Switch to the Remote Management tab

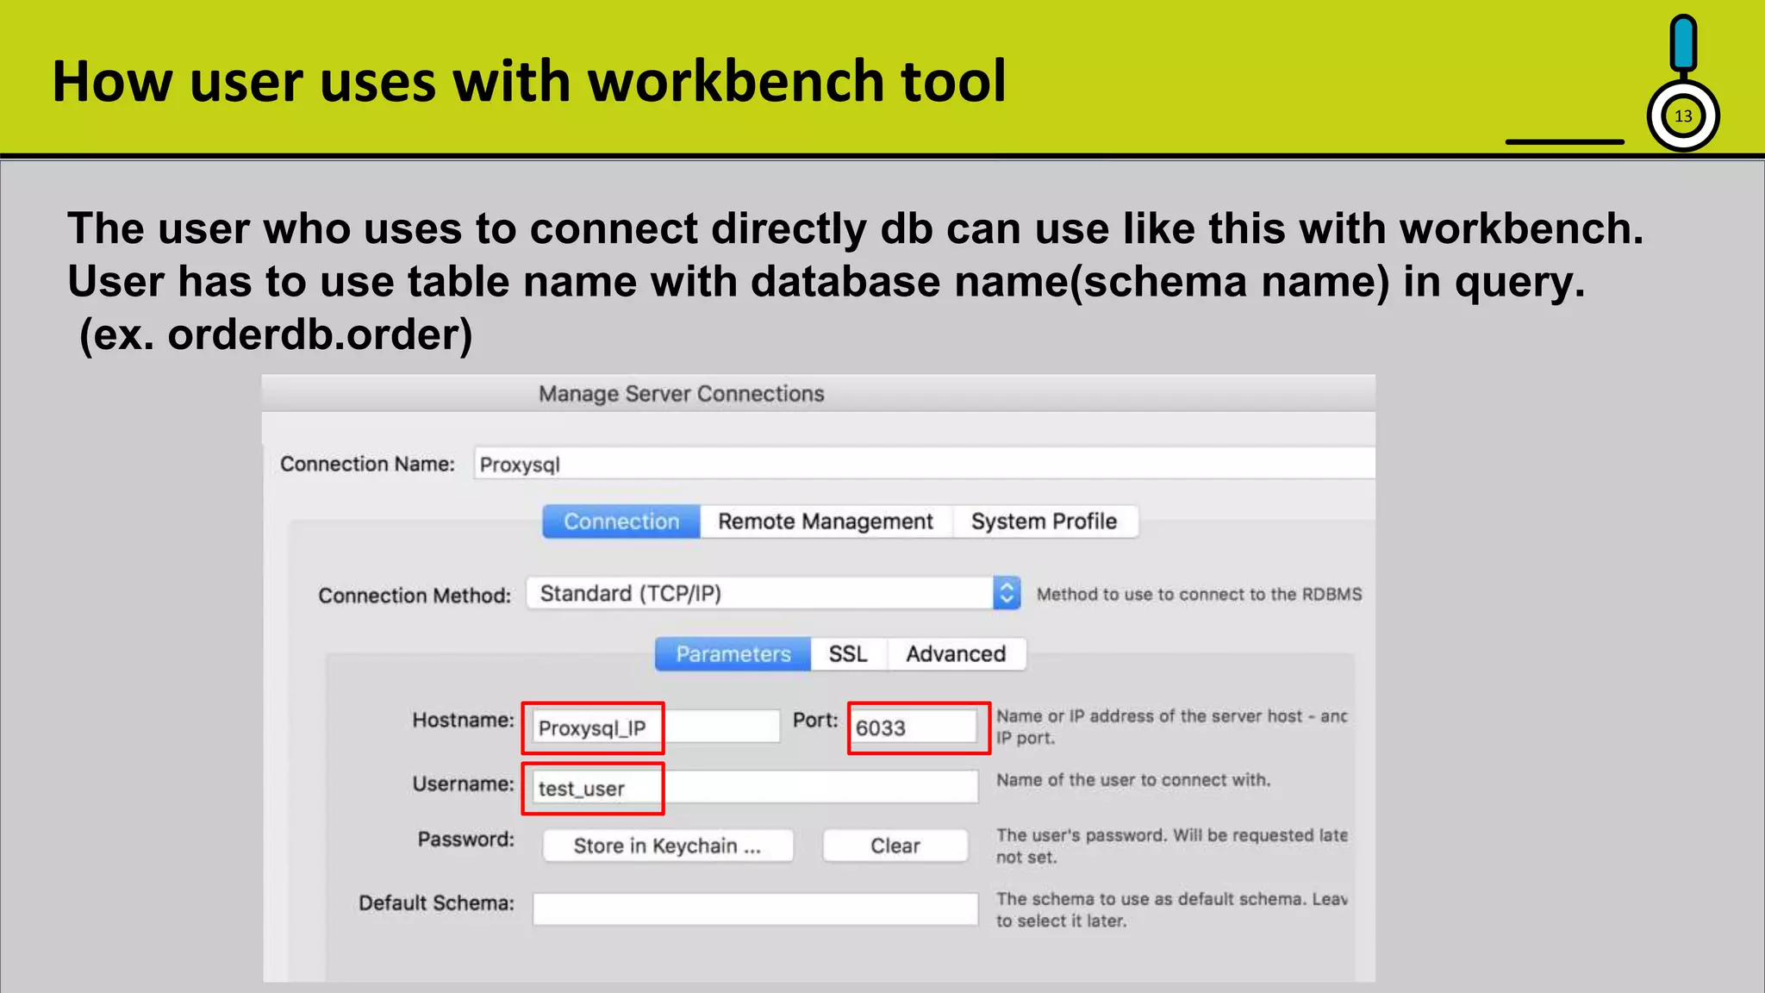[826, 521]
